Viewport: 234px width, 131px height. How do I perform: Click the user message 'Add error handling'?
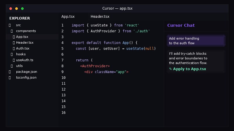(196, 41)
